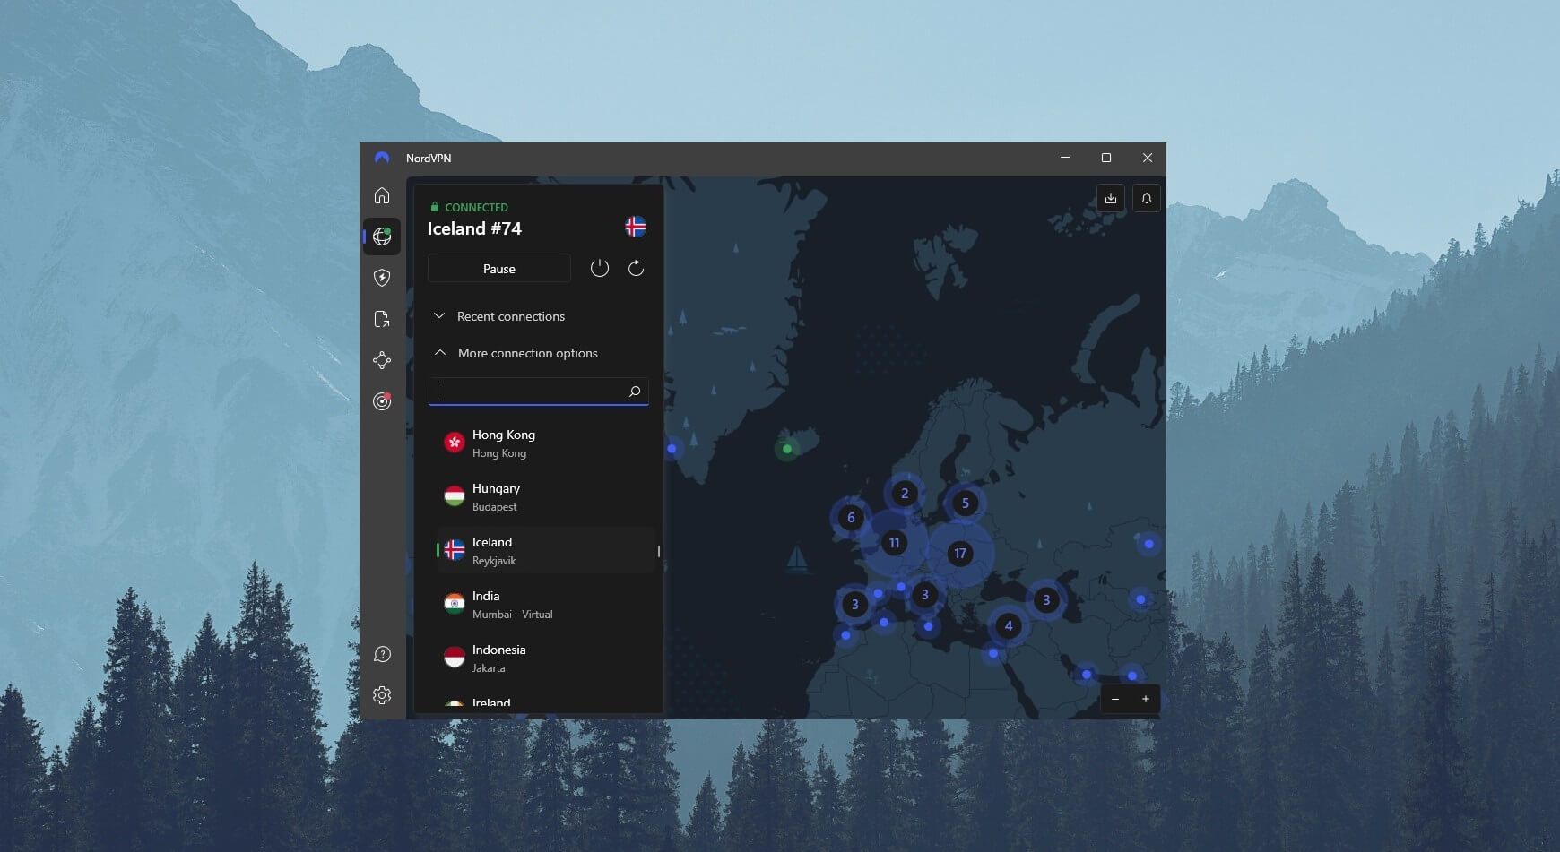This screenshot has height=852, width=1560.
Task: Click the green Iceland marker on the map
Action: tap(787, 449)
